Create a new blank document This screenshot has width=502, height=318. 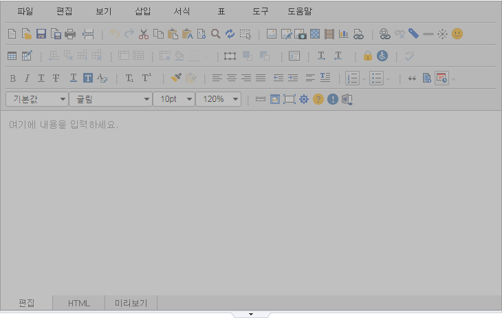tap(12, 34)
